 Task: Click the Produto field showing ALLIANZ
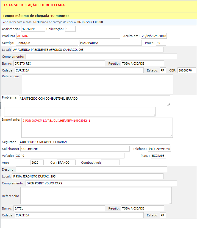tap(68, 36)
